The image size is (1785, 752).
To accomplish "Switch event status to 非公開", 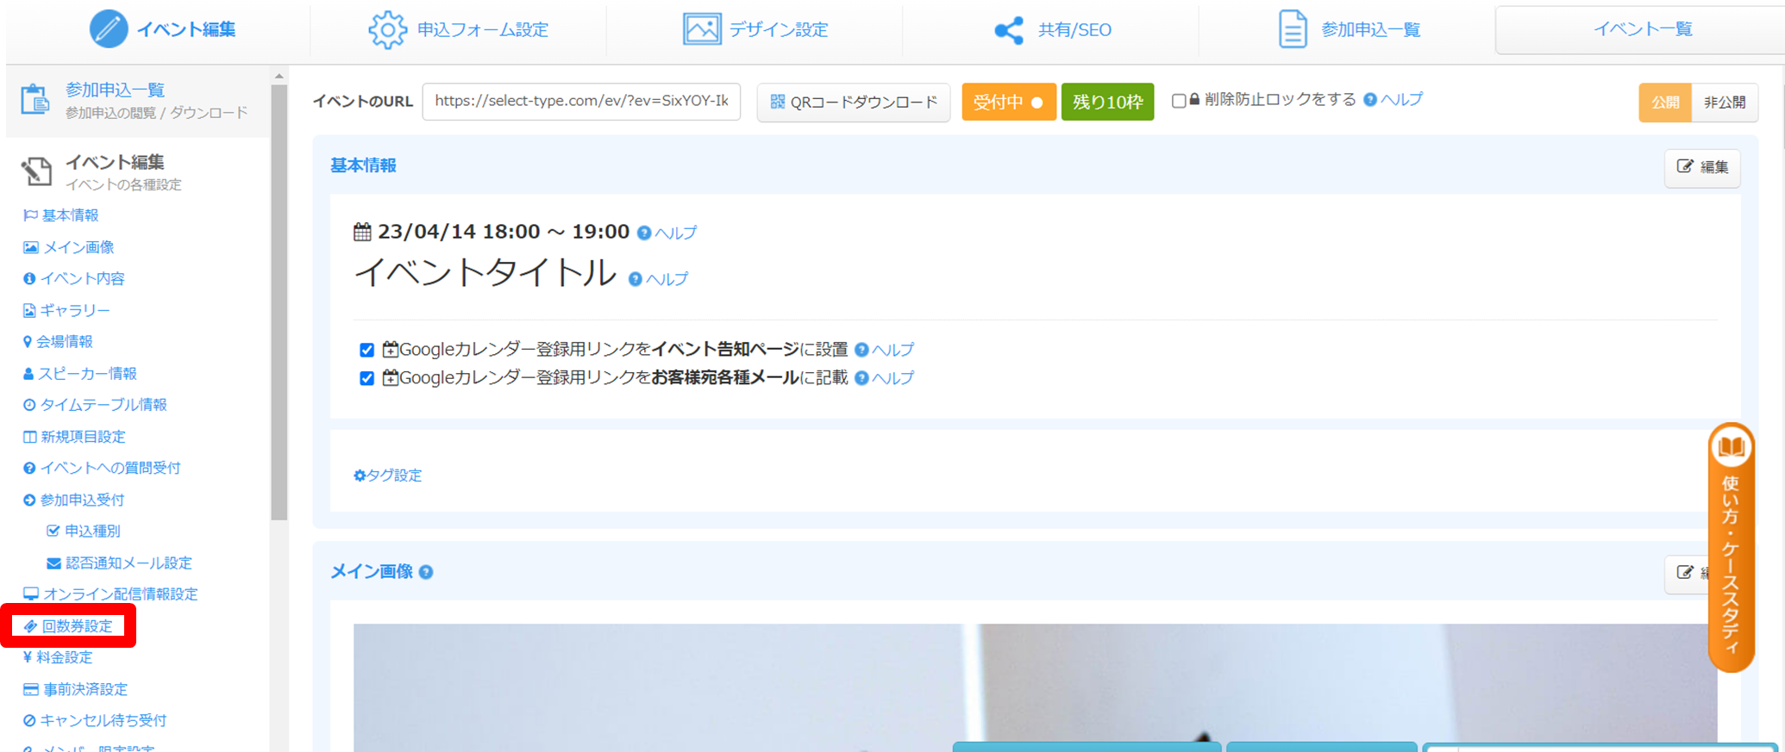I will click(x=1724, y=103).
